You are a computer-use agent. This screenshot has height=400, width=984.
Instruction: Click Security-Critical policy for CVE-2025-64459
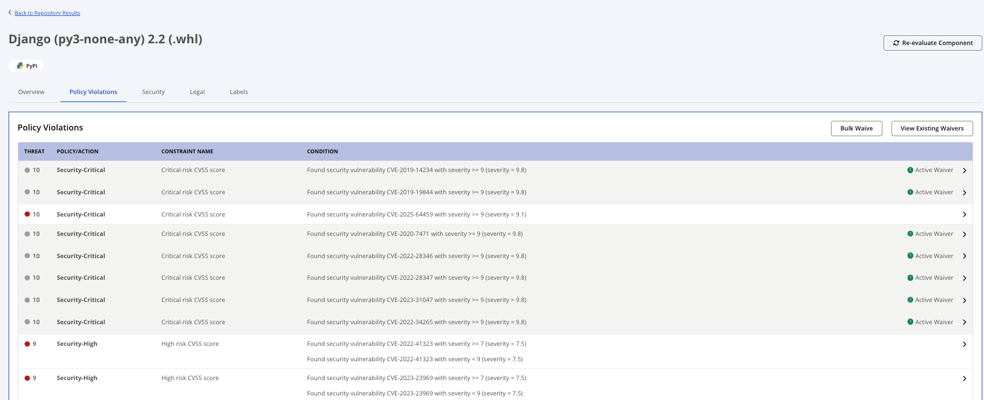pyautogui.click(x=81, y=214)
